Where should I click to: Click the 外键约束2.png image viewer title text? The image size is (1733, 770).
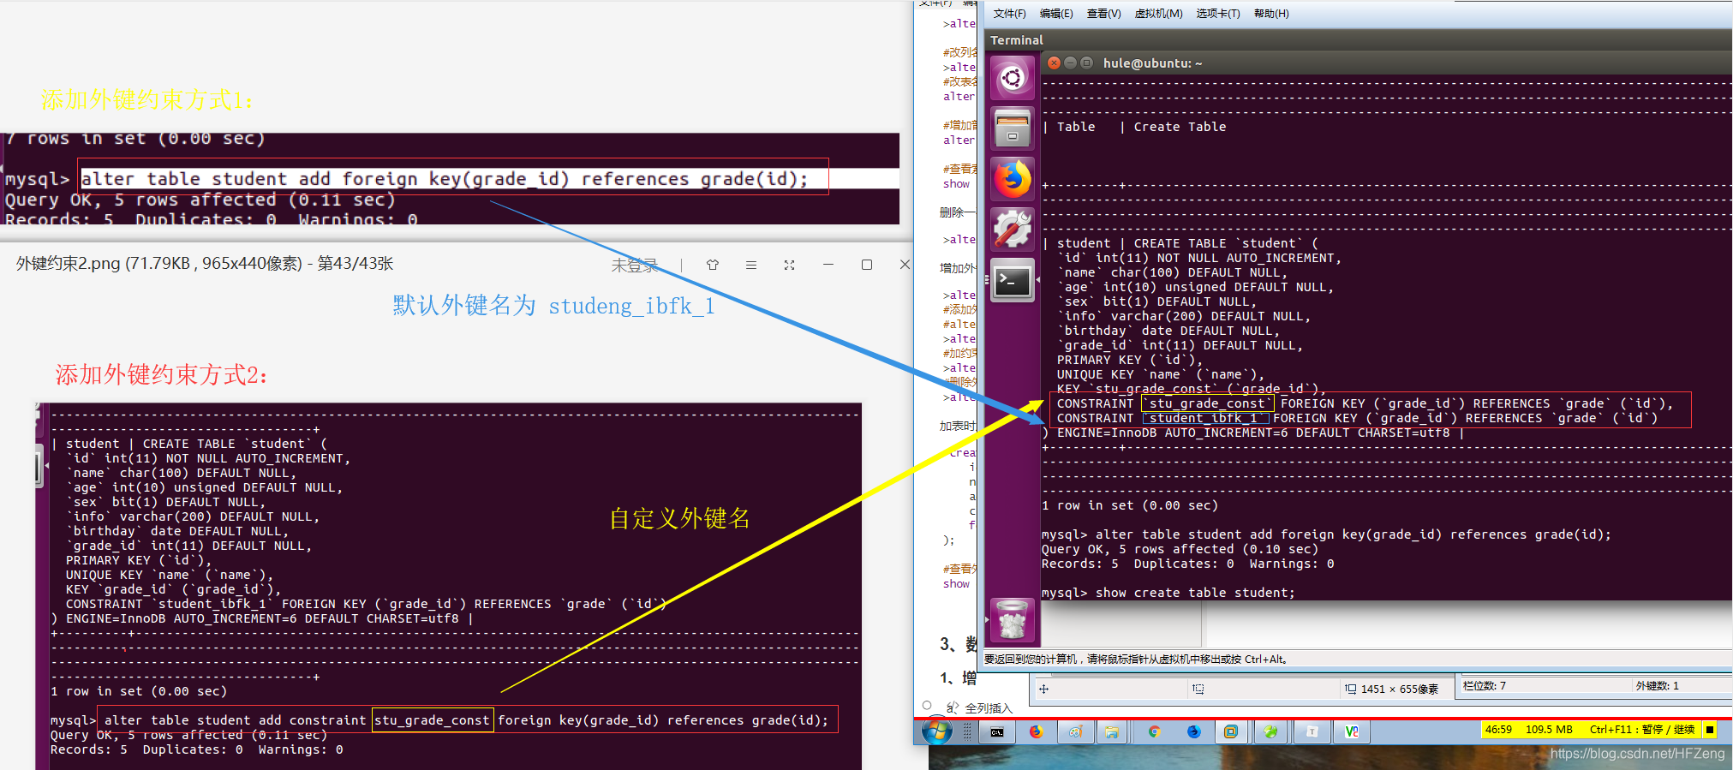[x=204, y=264]
